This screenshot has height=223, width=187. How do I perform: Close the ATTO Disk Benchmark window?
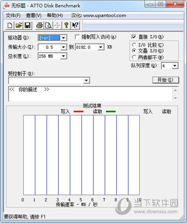175,4
